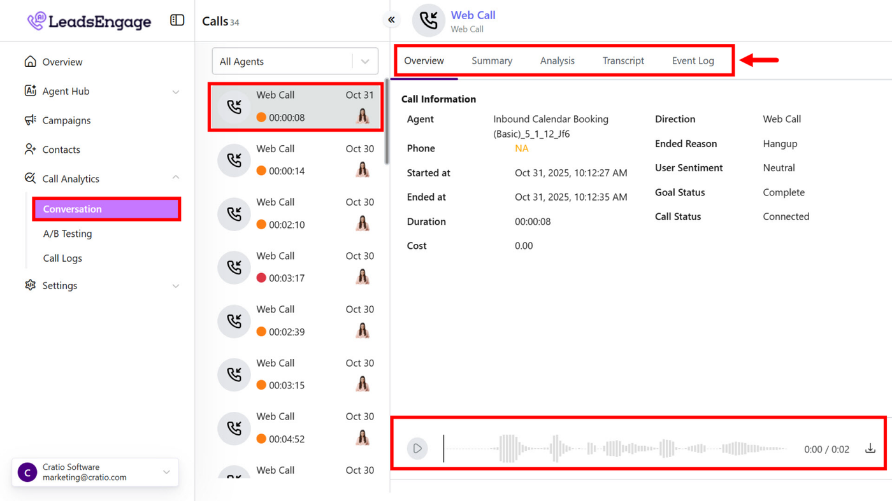Click the download recording icon

(x=870, y=449)
